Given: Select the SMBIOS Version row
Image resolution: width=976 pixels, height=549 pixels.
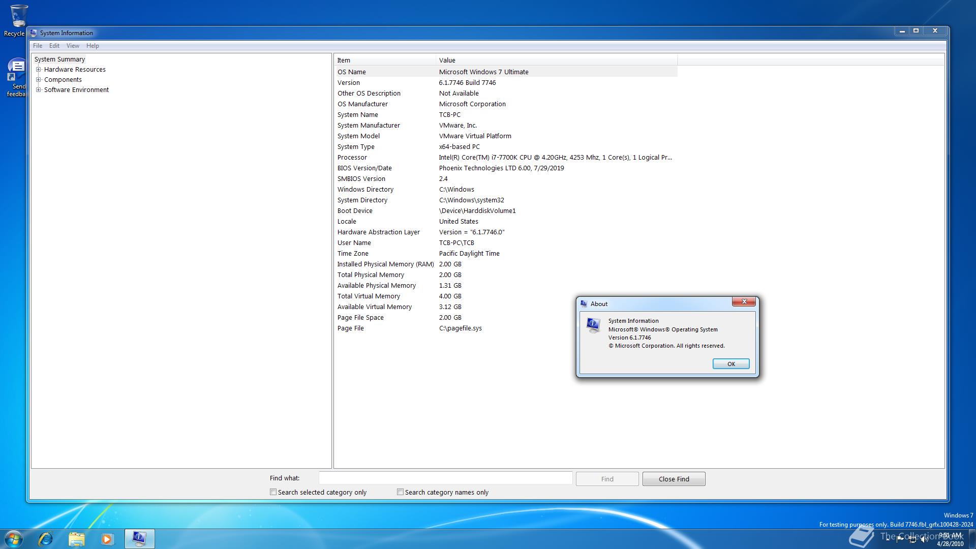Looking at the screenshot, I should [x=506, y=179].
